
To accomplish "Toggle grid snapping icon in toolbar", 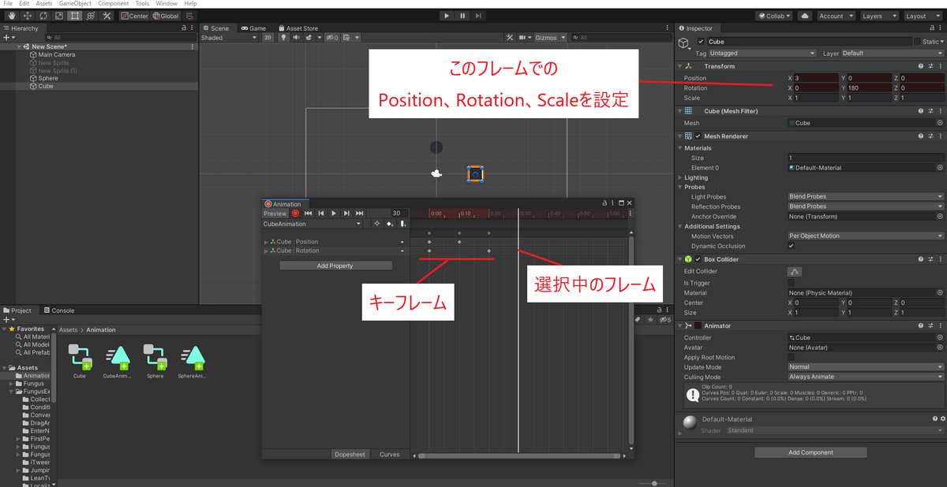I will tap(189, 16).
